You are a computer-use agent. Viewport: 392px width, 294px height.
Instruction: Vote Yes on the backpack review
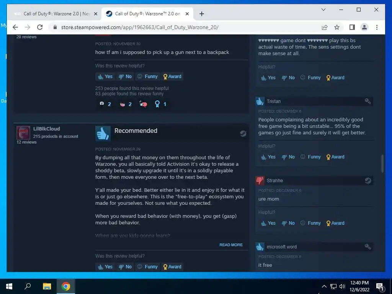pos(105,77)
